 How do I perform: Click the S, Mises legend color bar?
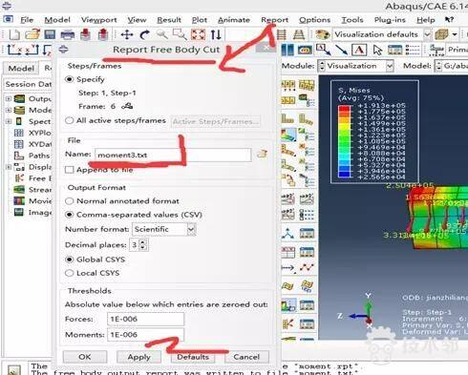pyautogui.click(x=345, y=141)
